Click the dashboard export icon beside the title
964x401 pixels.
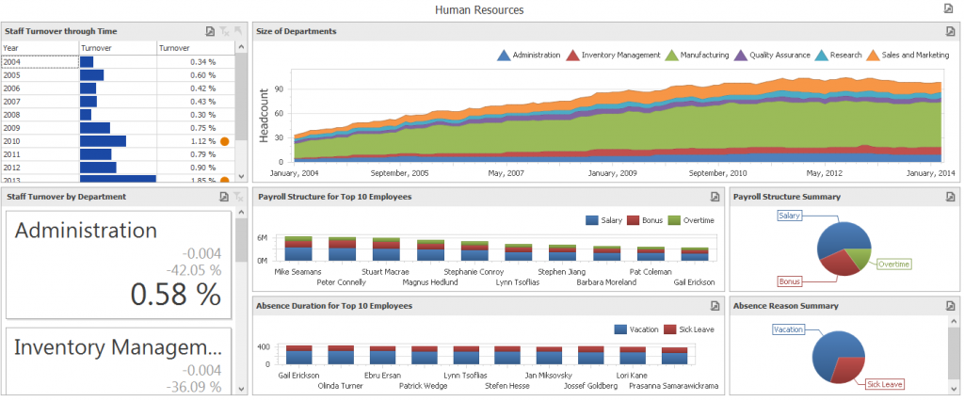(948, 8)
